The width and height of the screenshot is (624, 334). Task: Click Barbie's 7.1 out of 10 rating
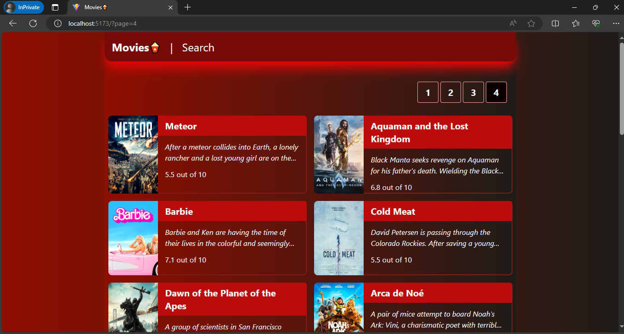click(186, 260)
